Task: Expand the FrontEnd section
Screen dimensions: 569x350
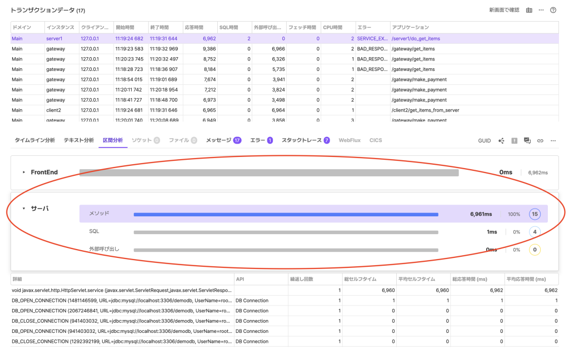Action: point(24,173)
